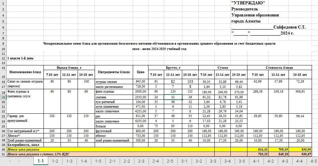Screen dimensions: 318x166
Task: Click the "Калорийность, ккал" cell
Action: (x=25, y=145)
